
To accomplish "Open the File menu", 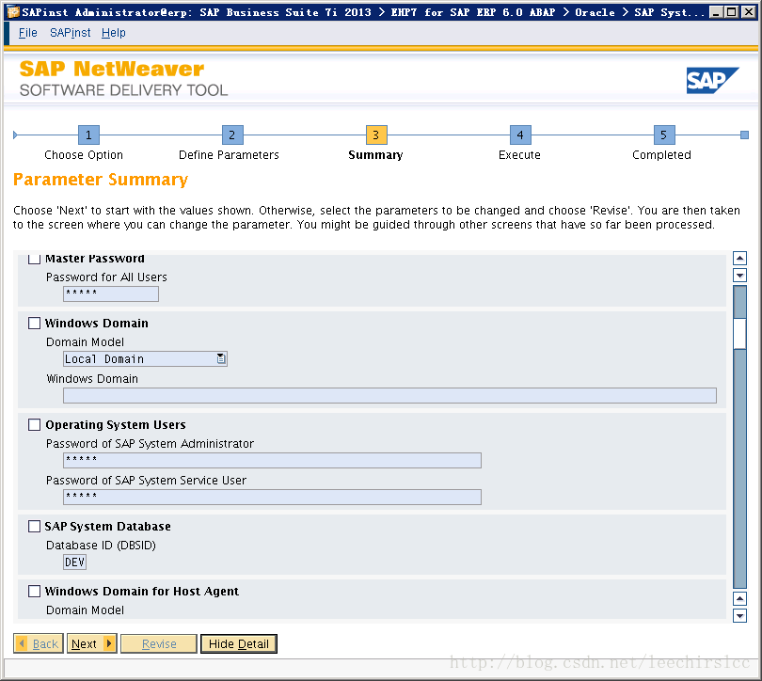I will pyautogui.click(x=27, y=33).
